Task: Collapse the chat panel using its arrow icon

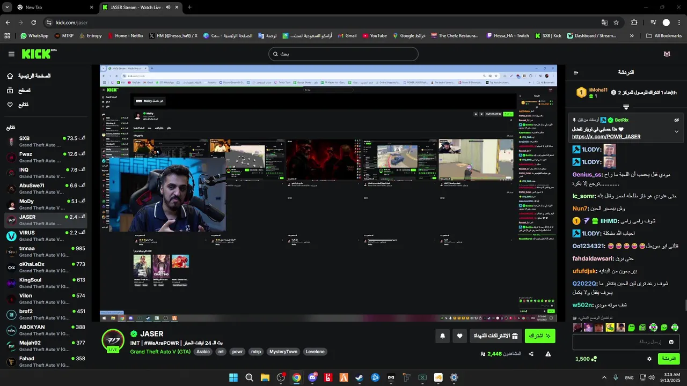Action: 576,72
